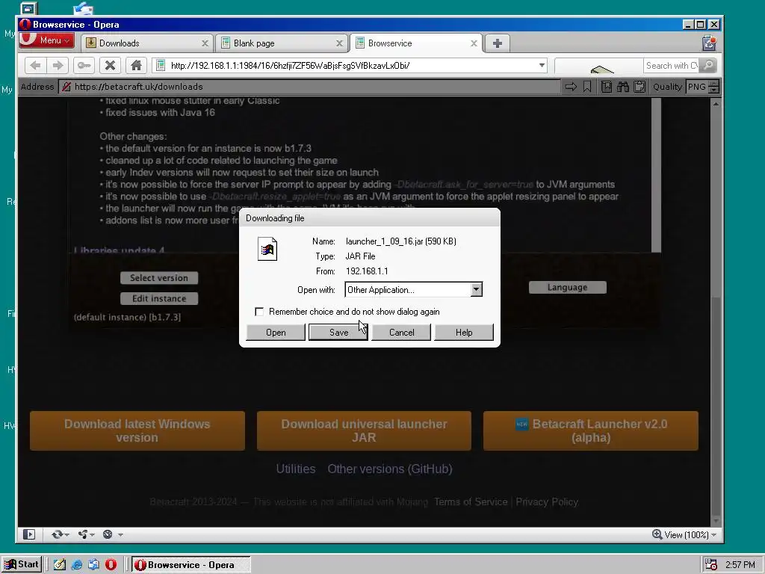This screenshot has width=765, height=574.
Task: Click Download universal launcher JAR
Action: pyautogui.click(x=364, y=430)
